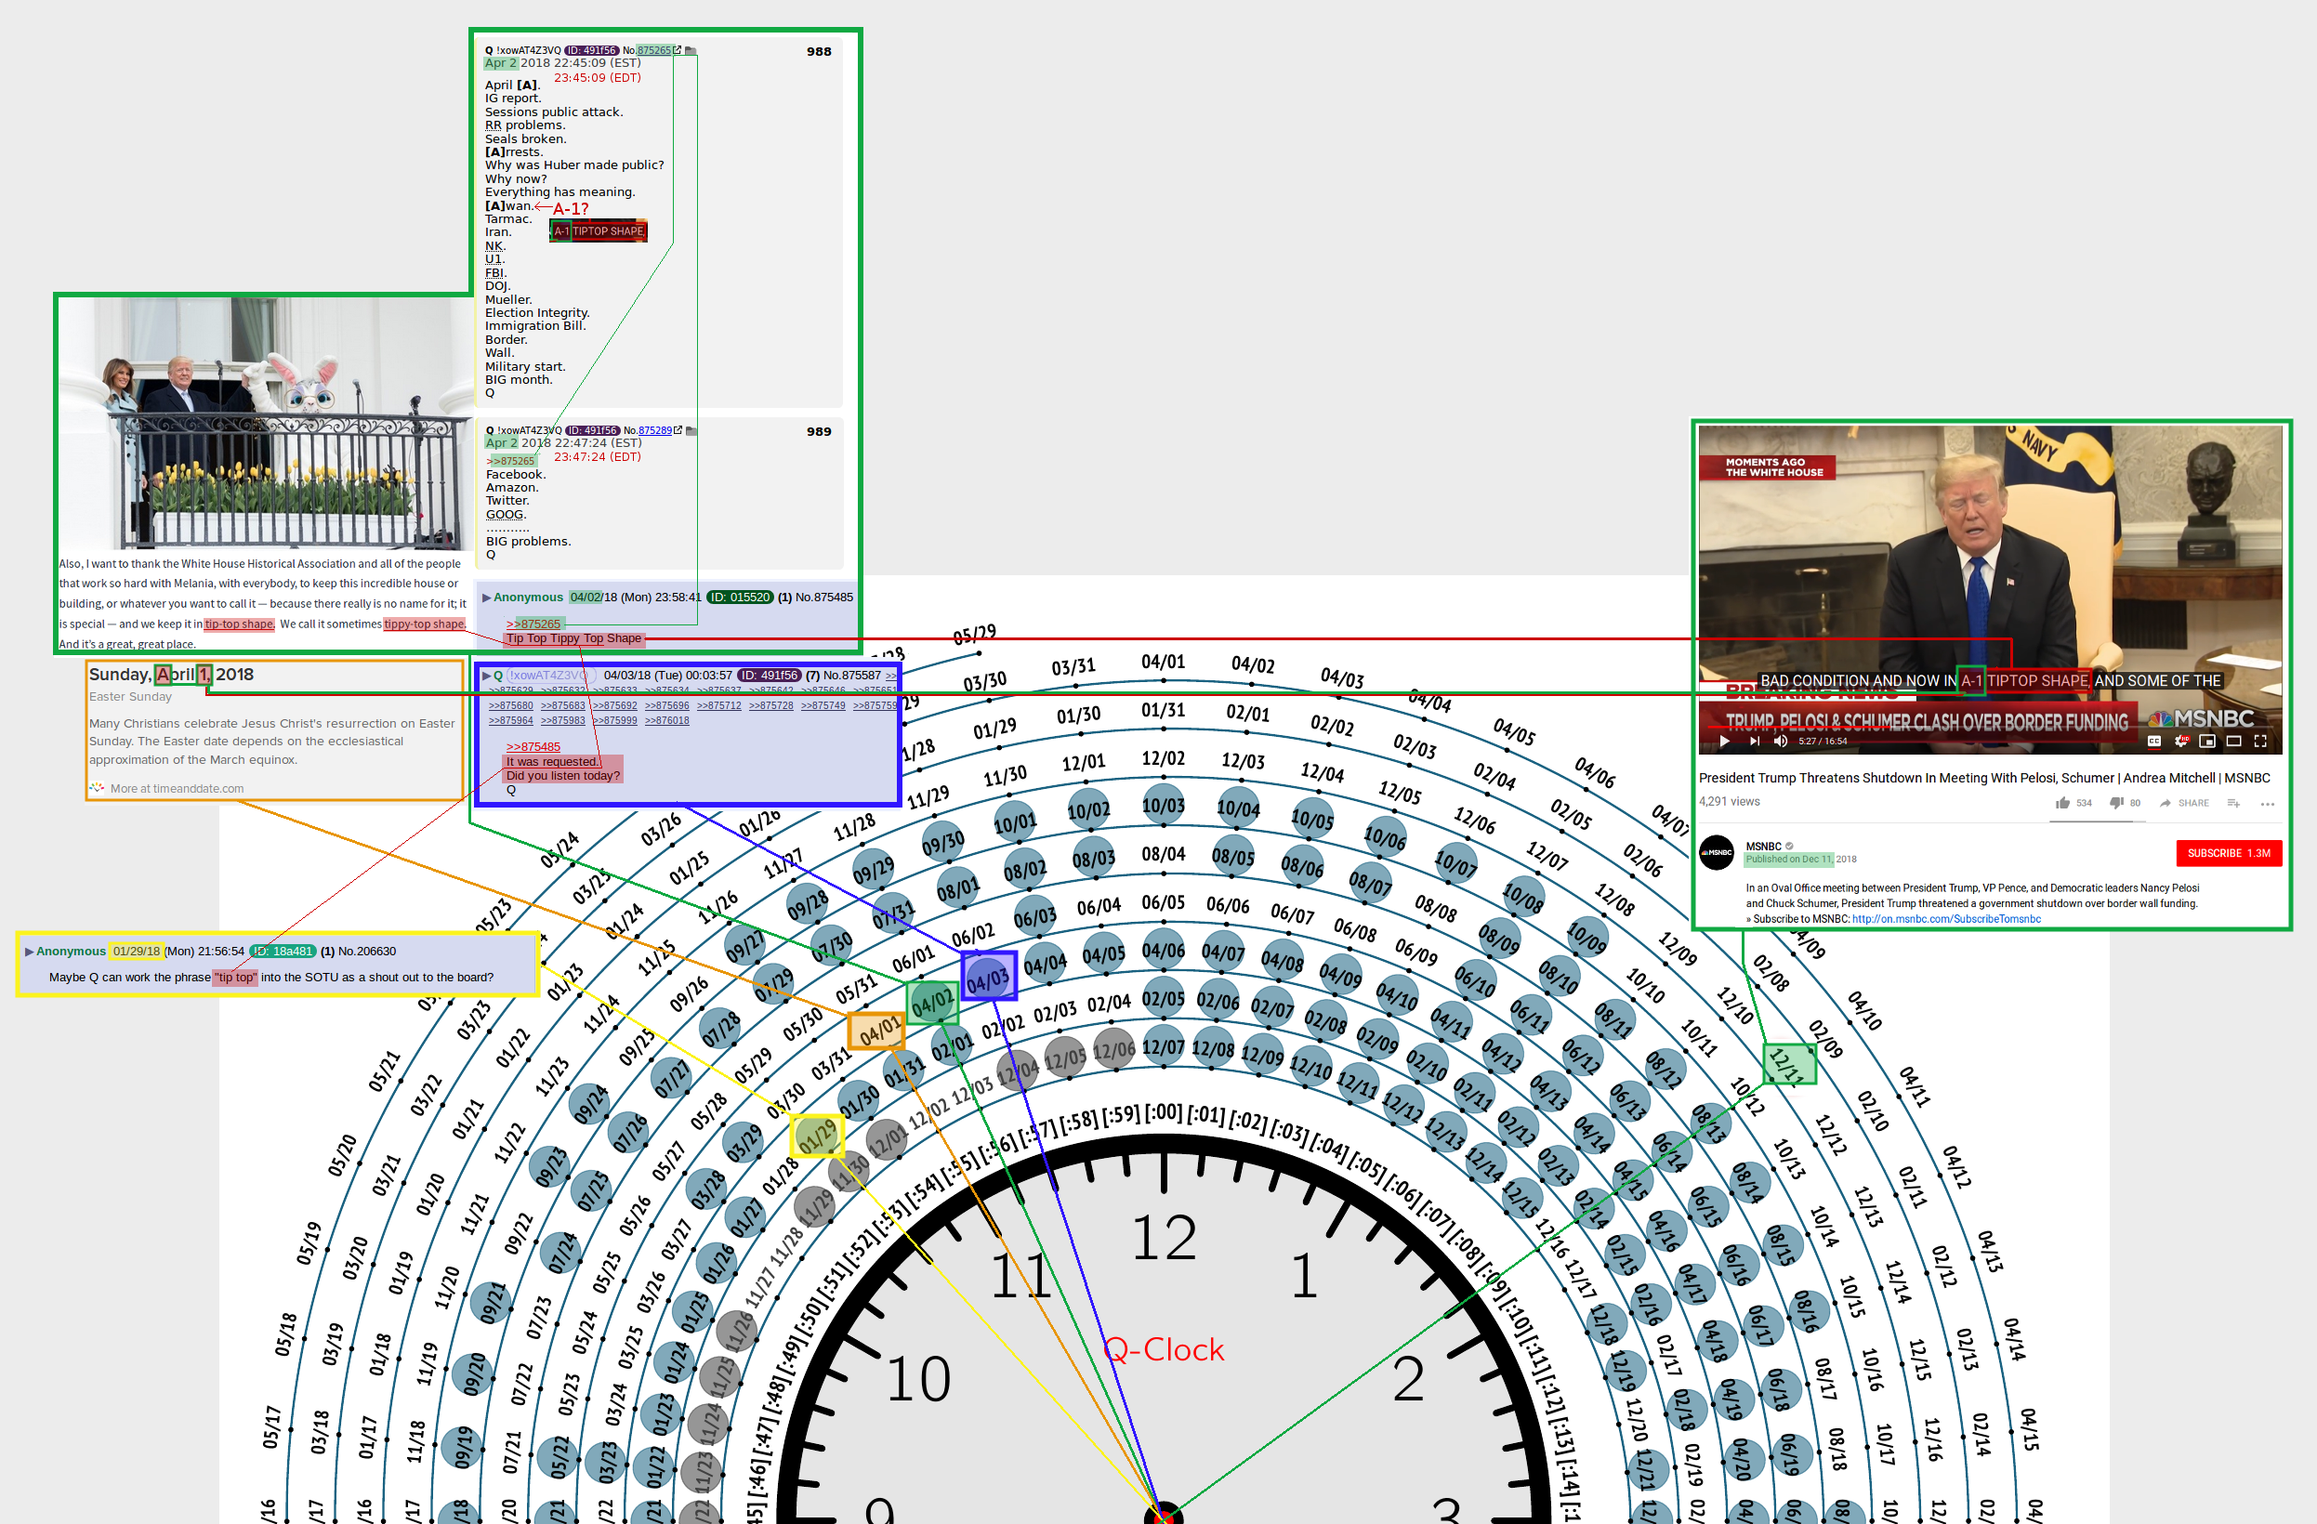Toggle thumbs up like on video
The image size is (2317, 1524).
[x=2062, y=804]
